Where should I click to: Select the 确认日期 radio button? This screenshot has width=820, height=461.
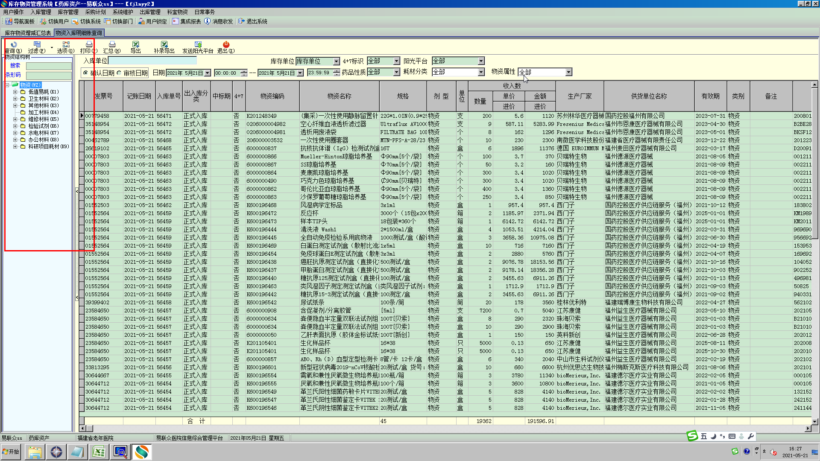86,73
